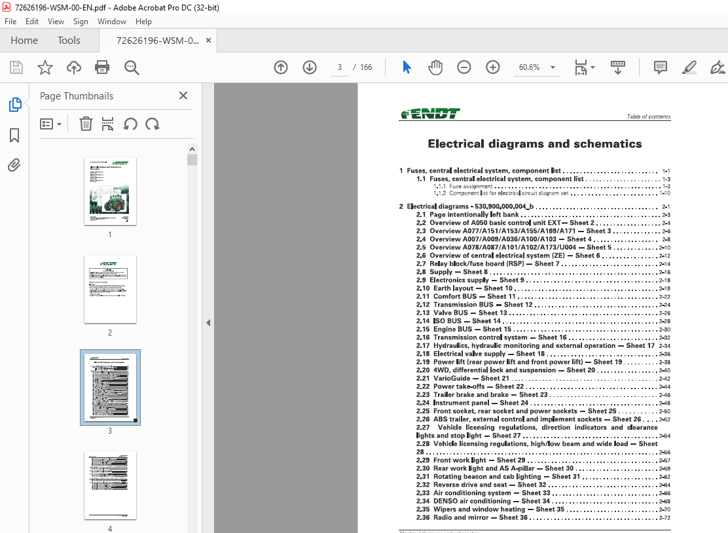728x533 pixels.
Task: Click the Save file icon
Action: 16,67
